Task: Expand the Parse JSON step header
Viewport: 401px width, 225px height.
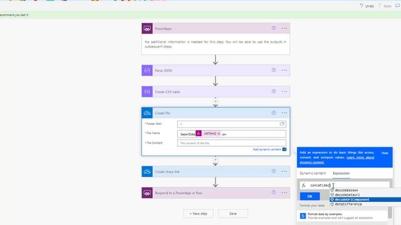Action: coord(216,71)
